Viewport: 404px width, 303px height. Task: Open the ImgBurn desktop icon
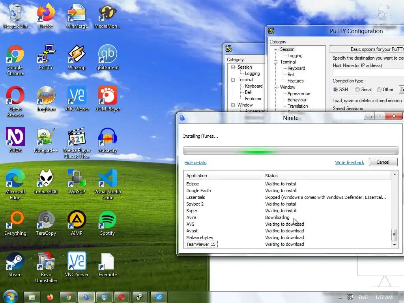point(46,98)
